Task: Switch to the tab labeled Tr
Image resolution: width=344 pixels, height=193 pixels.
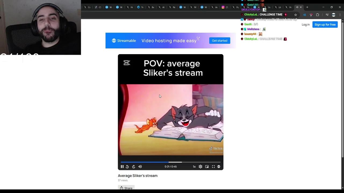Action: coord(140,7)
